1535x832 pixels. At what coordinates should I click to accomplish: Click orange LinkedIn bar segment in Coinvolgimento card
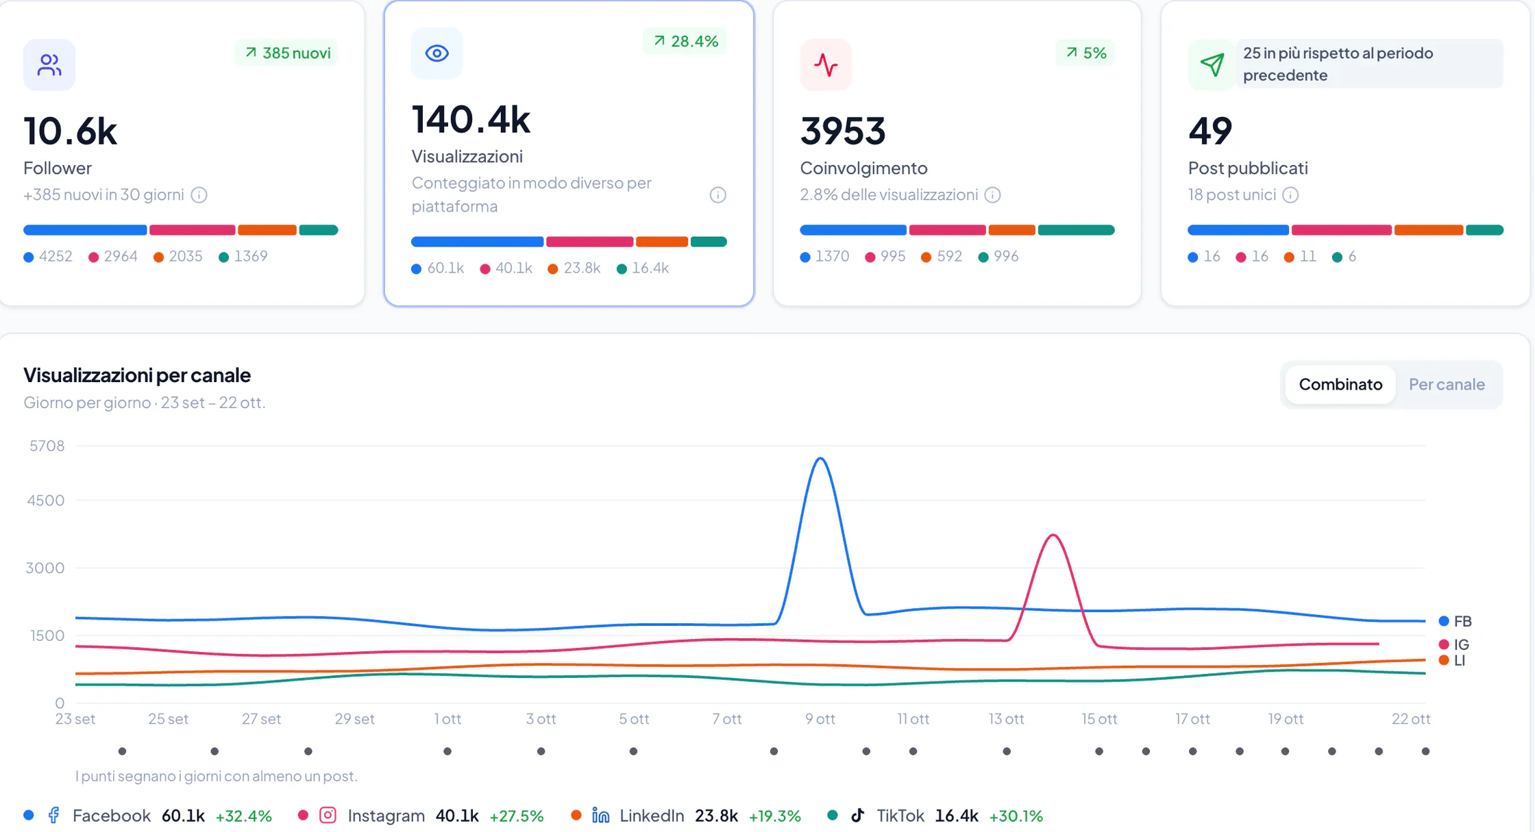[1011, 230]
